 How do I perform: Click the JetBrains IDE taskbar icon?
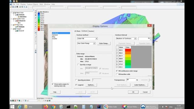pyautogui.click(x=99, y=107)
